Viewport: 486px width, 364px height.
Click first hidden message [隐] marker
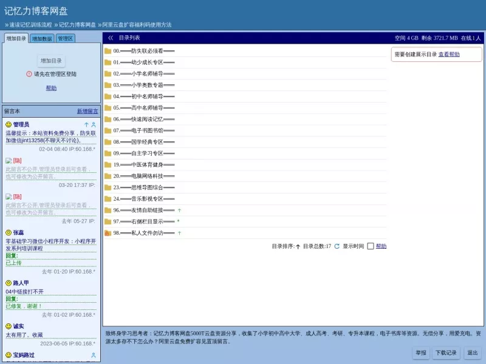click(18, 161)
